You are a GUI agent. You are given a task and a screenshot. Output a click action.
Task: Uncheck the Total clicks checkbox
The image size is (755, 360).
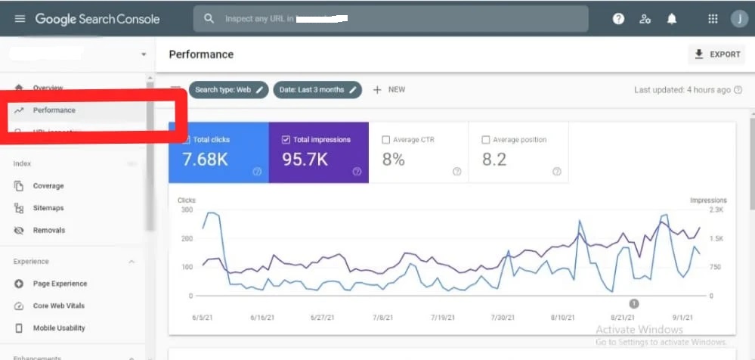186,140
